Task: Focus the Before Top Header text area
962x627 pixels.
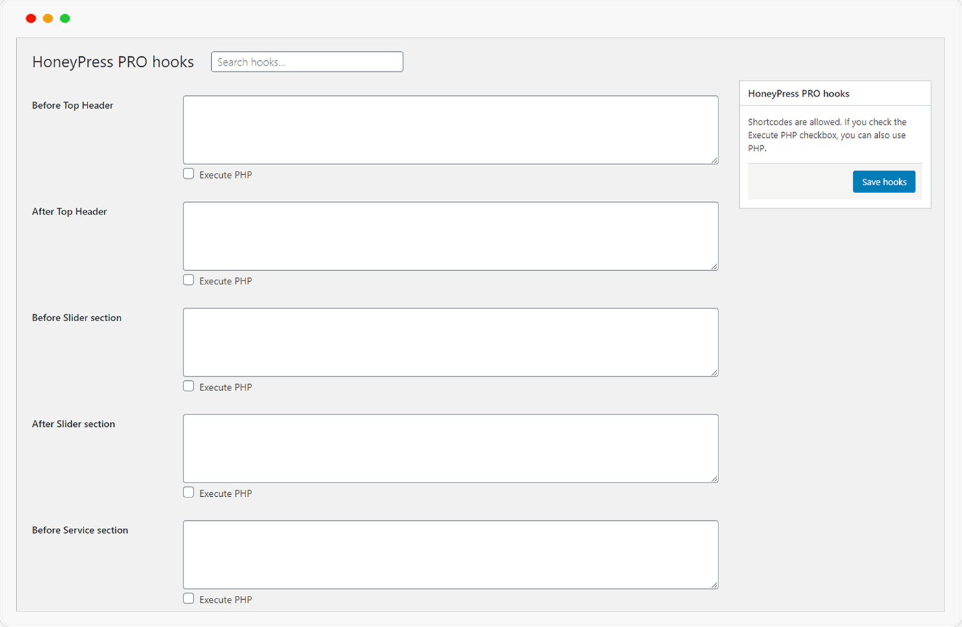Action: click(450, 130)
